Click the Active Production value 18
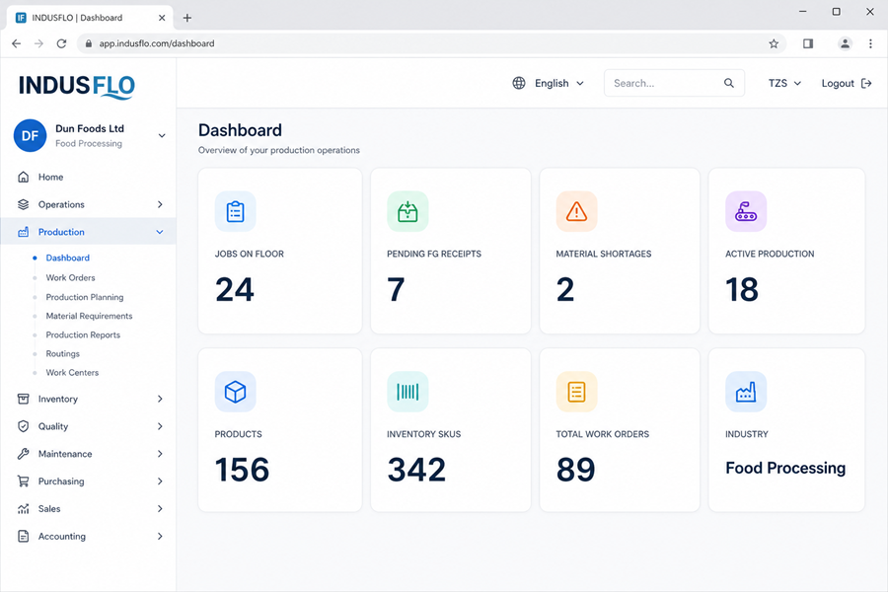This screenshot has height=592, width=888. pos(741,289)
